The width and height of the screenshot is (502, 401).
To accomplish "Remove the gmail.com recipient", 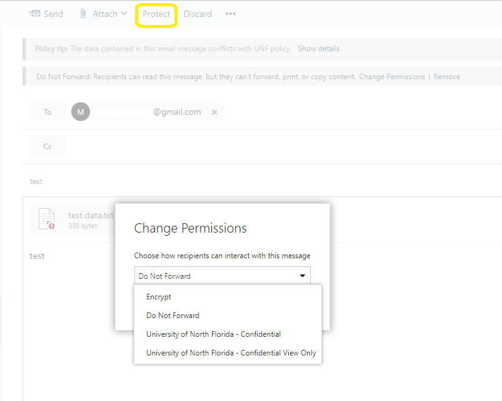I will [x=214, y=112].
